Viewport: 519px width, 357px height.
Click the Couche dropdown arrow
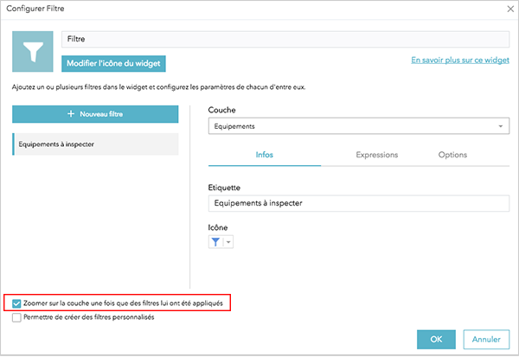[500, 126]
